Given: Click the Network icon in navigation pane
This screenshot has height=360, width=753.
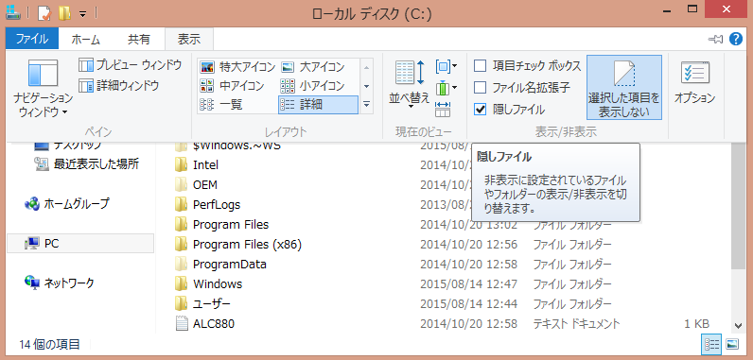Looking at the screenshot, I should coord(32,283).
